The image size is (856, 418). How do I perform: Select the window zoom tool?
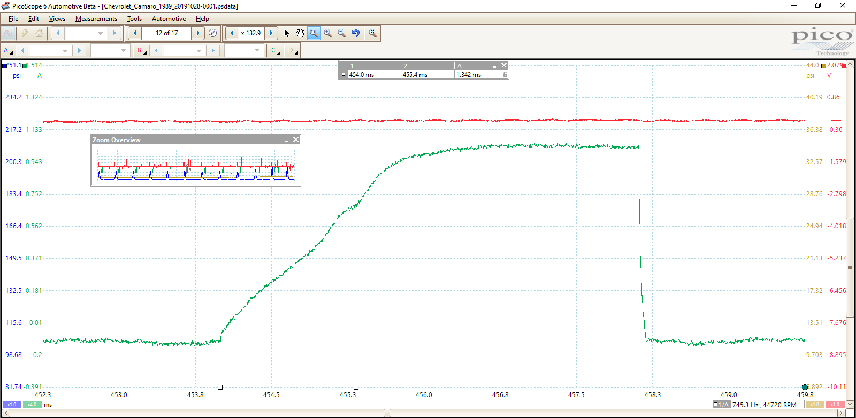[314, 33]
